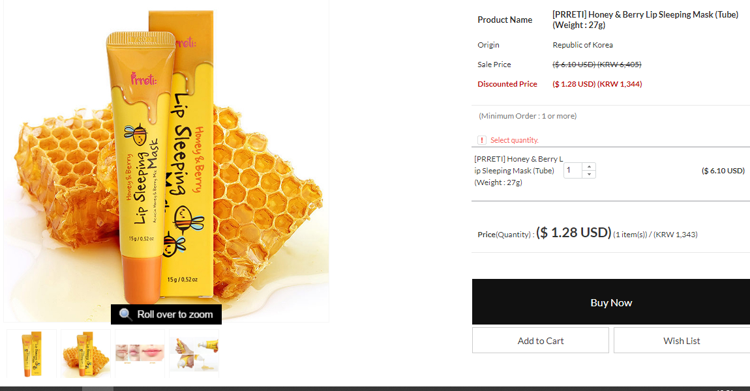The height and width of the screenshot is (391, 750).
Task: Increase quantity with the up arrow
Action: [x=589, y=166]
